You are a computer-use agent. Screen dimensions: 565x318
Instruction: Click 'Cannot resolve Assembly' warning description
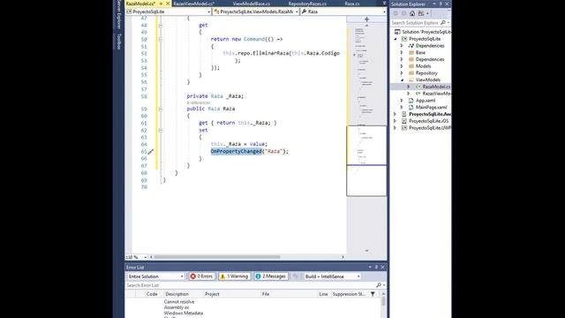pos(183,307)
